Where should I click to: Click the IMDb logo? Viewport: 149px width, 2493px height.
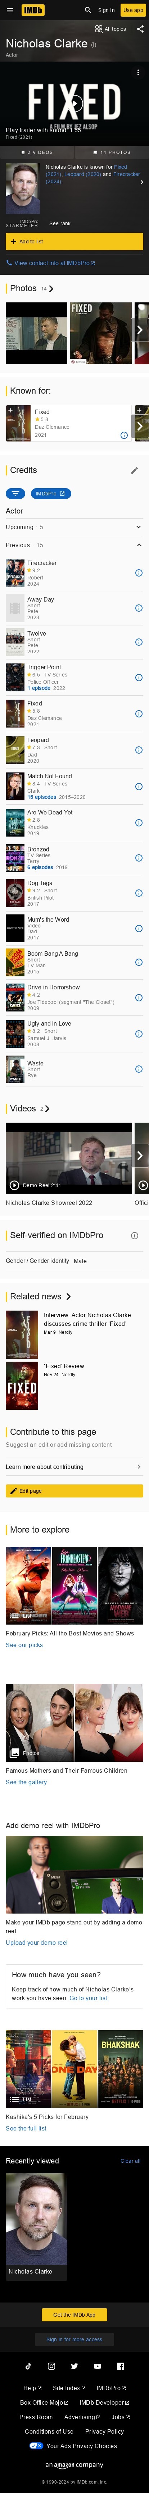pyautogui.click(x=33, y=10)
